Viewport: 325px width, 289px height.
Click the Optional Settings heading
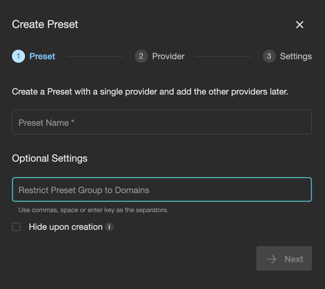pos(50,158)
